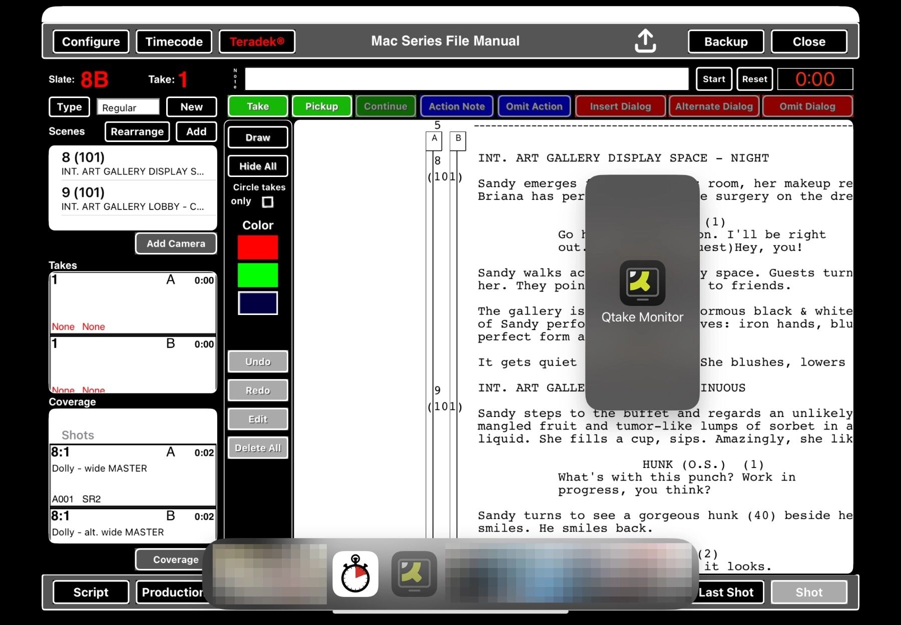Start the timer with Start button
This screenshot has width=901, height=625.
point(714,79)
